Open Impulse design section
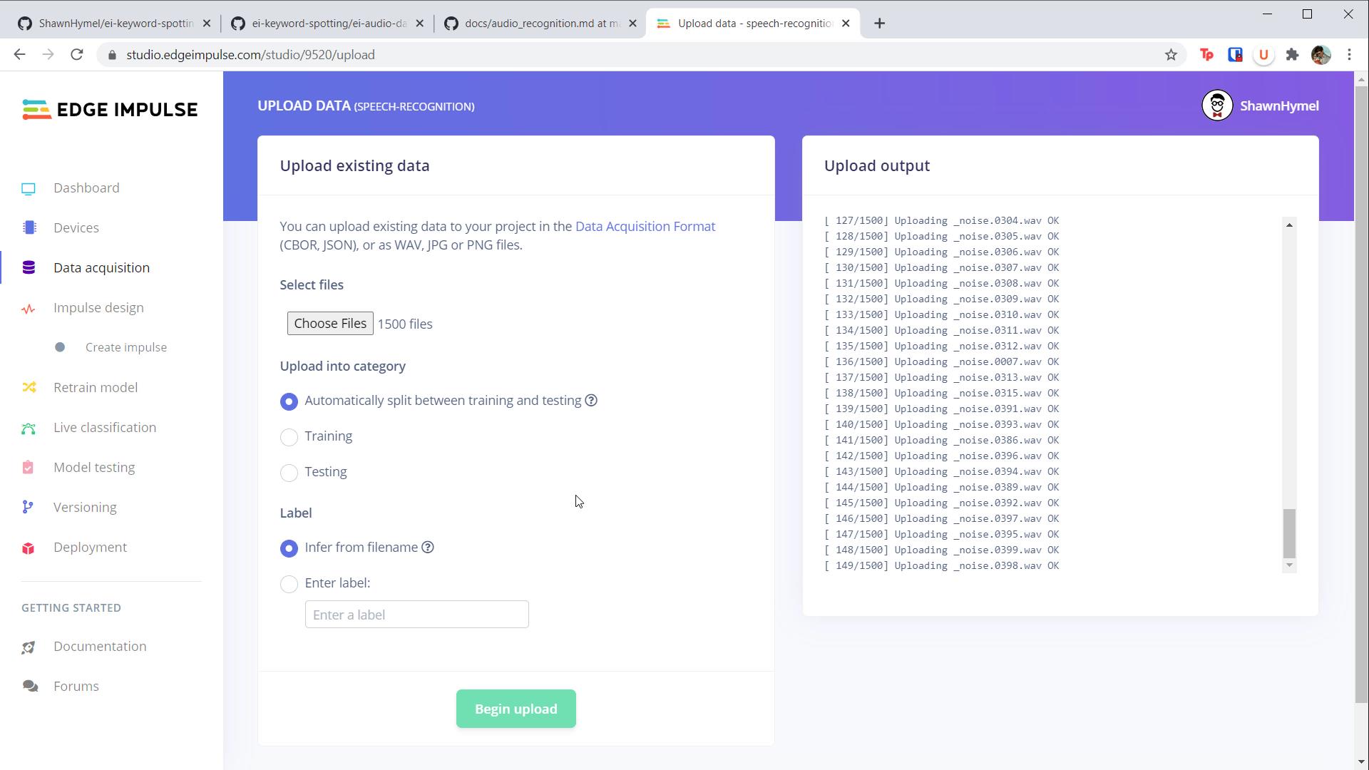Image resolution: width=1369 pixels, height=770 pixels. tap(98, 307)
